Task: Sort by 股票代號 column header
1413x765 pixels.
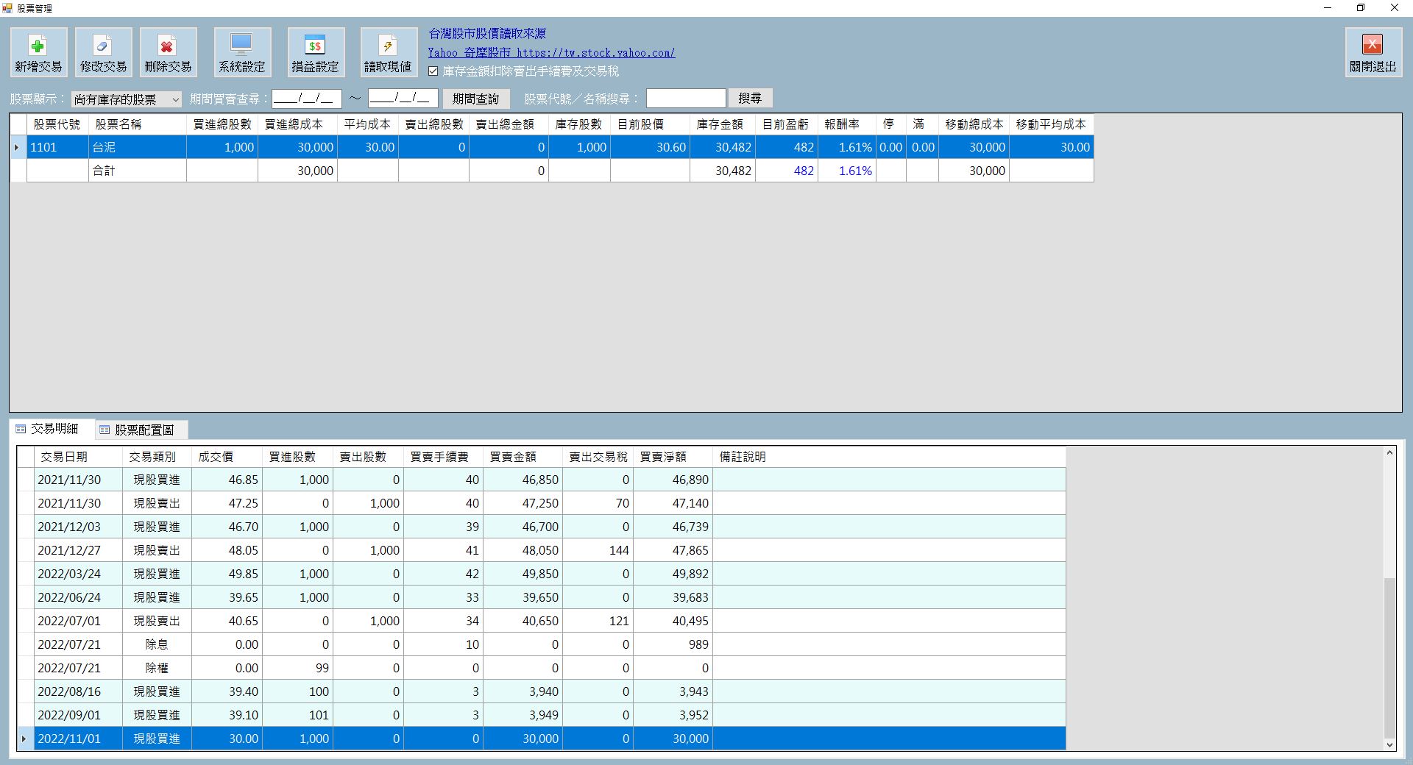Action: tap(57, 124)
